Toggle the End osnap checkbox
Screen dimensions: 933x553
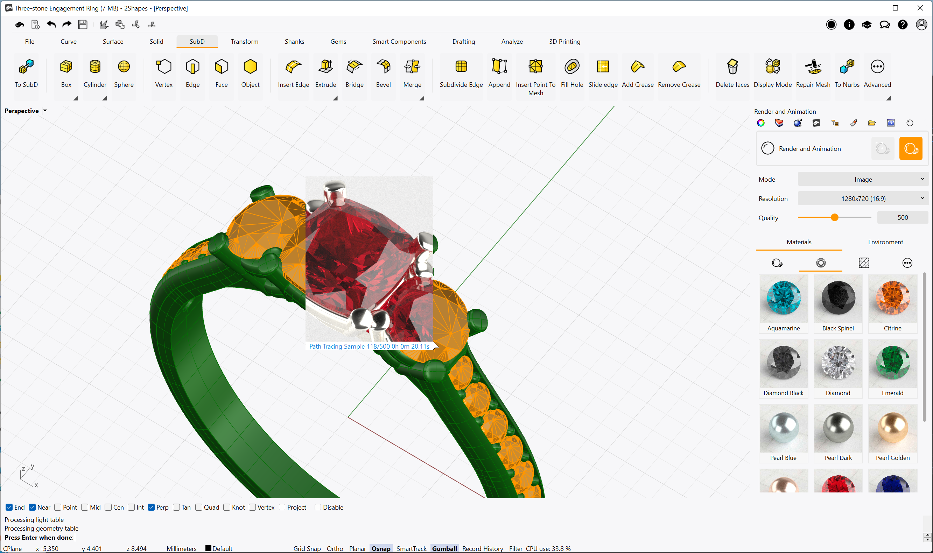pos(9,507)
